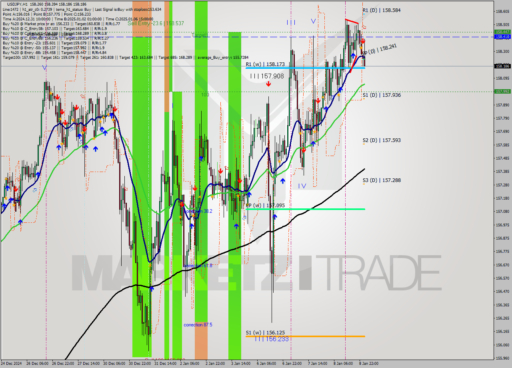Click the 'correction 38.2' label
The image size is (512, 368).
pyautogui.click(x=198, y=211)
